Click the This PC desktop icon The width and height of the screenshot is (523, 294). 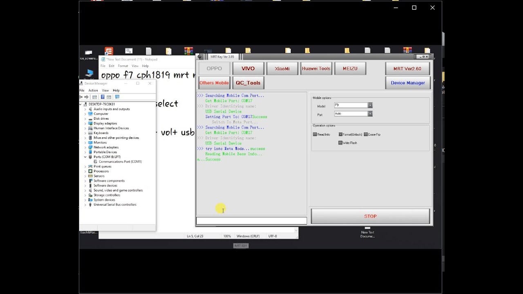(89, 74)
